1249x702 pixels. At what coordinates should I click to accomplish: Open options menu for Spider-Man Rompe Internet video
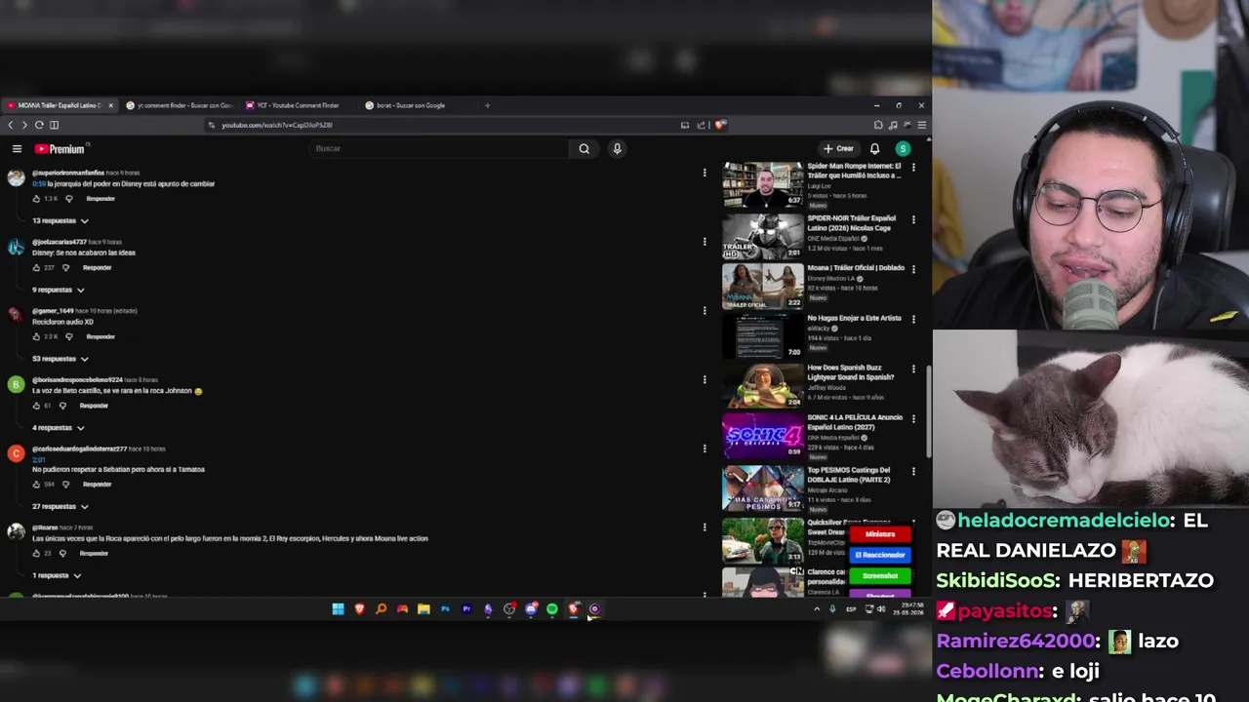[x=913, y=168]
